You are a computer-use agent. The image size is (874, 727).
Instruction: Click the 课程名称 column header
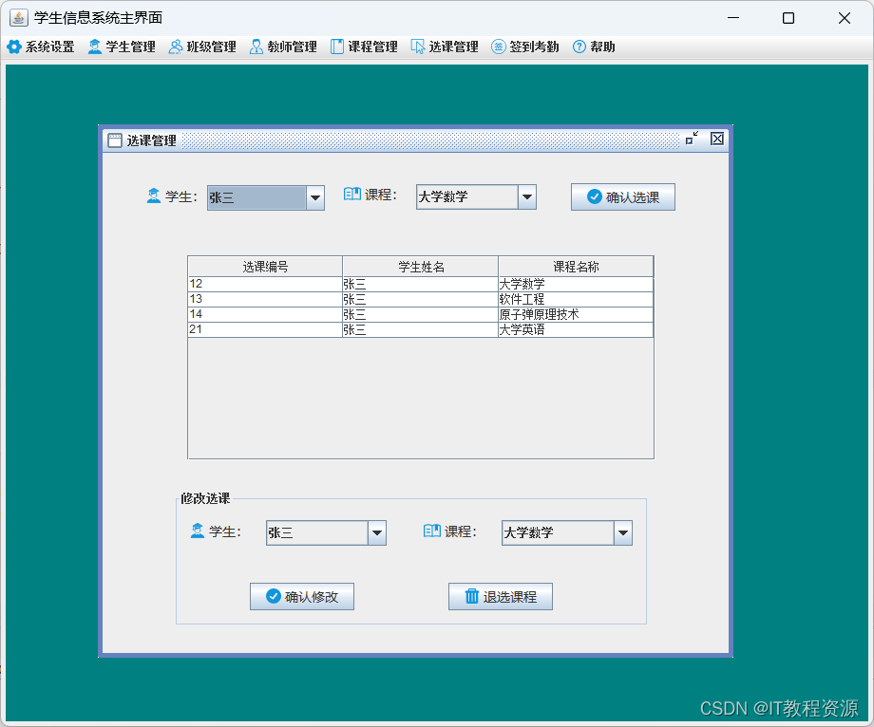click(x=576, y=267)
